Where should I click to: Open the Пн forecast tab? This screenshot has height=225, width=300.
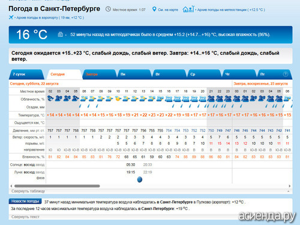[134, 74]
